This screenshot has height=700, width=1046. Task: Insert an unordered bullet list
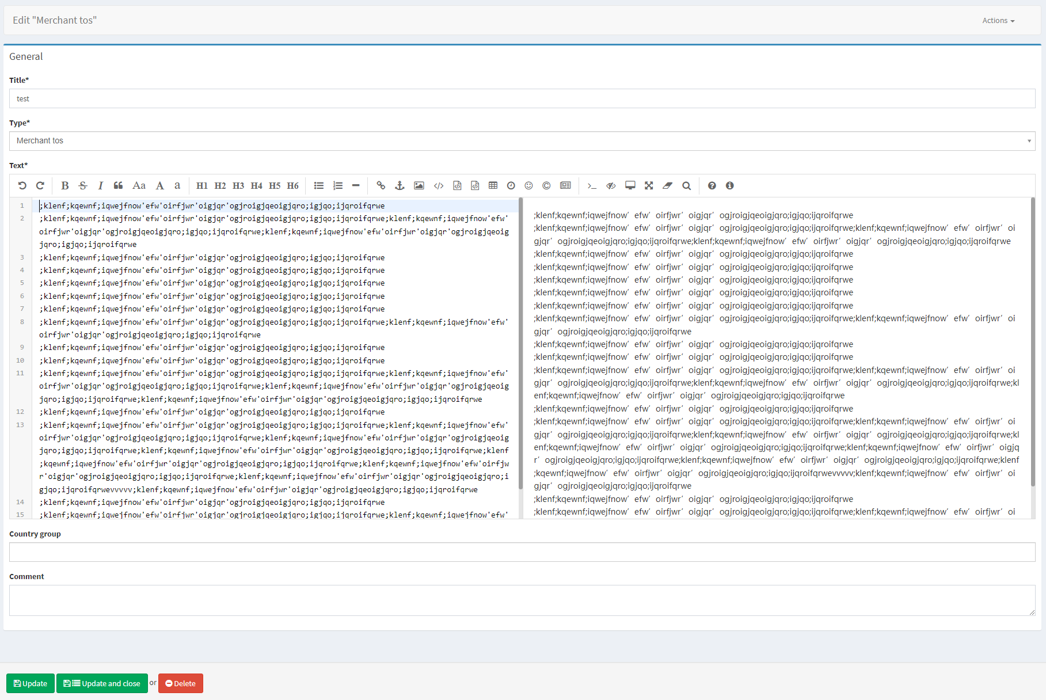point(319,185)
